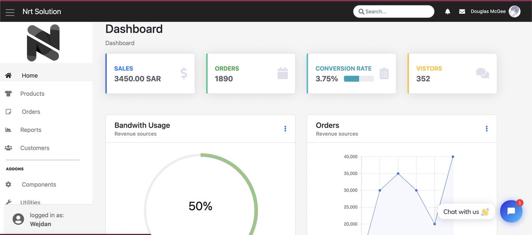Screen dimensions: 532x235
Task: Click the Bandwith Usage card title
Action: [x=142, y=125]
